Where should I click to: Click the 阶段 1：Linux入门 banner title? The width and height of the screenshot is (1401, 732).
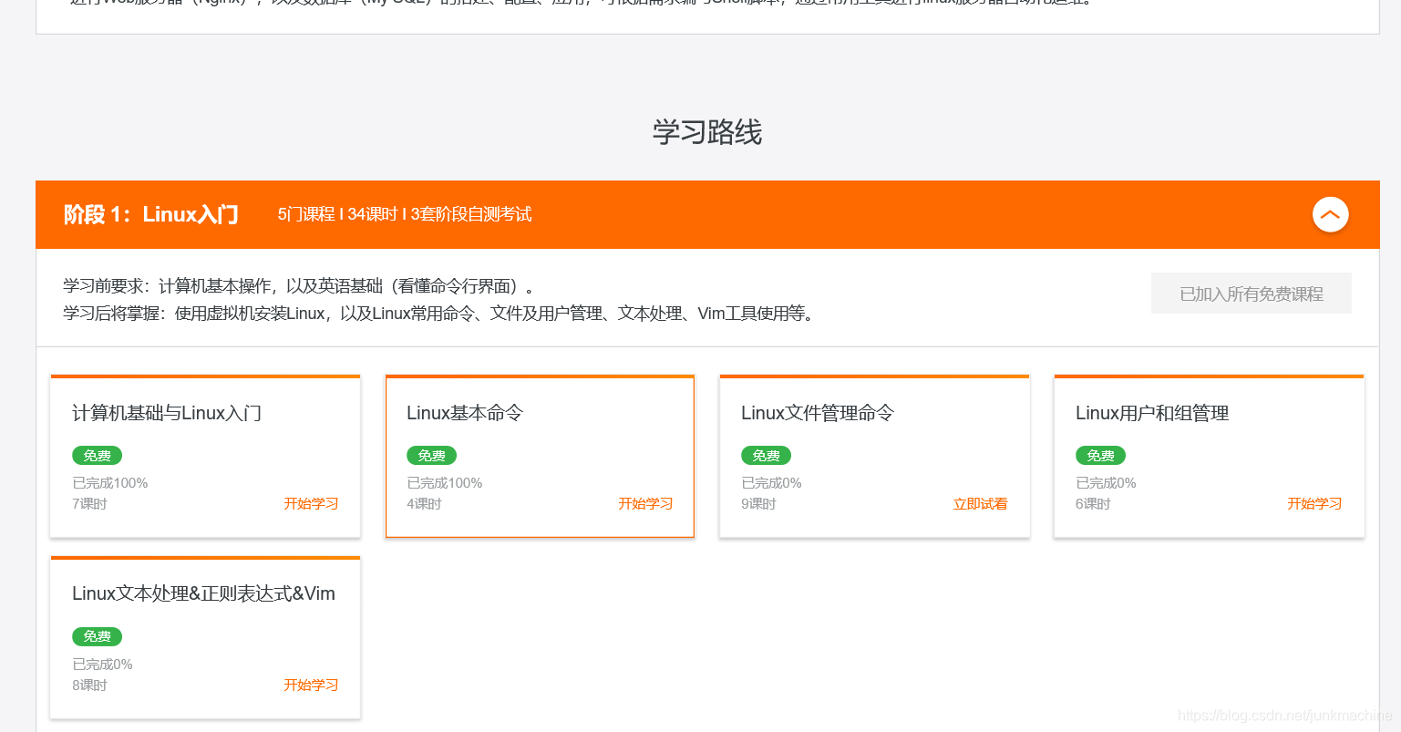coord(151,214)
